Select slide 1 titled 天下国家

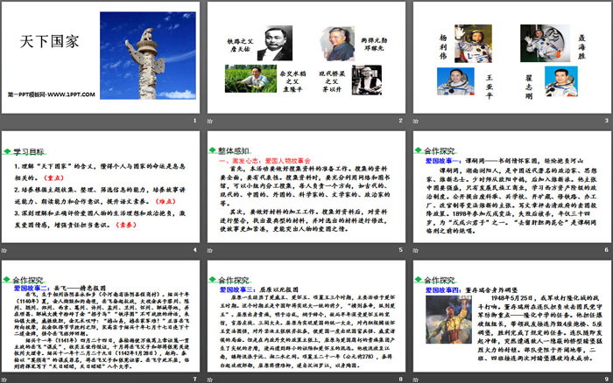(101, 58)
